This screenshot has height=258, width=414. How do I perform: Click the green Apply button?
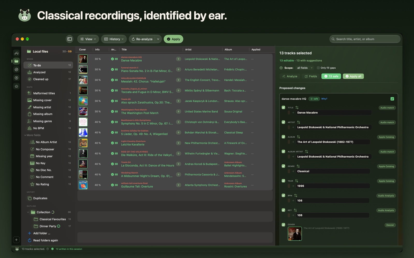click(x=173, y=39)
